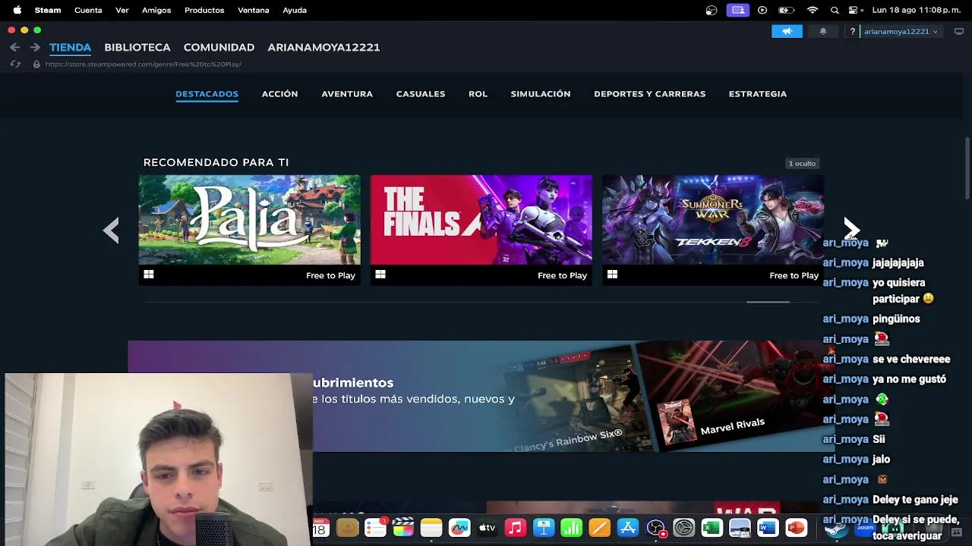Open the Productos menu
This screenshot has width=972, height=546.
204,10
